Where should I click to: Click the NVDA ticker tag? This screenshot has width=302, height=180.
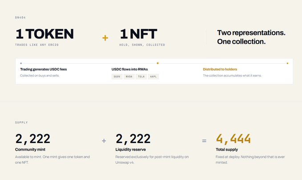[x=129, y=77]
